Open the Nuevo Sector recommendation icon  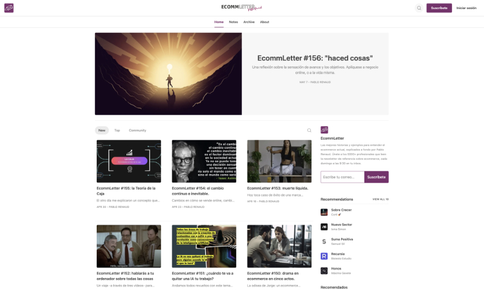point(324,226)
